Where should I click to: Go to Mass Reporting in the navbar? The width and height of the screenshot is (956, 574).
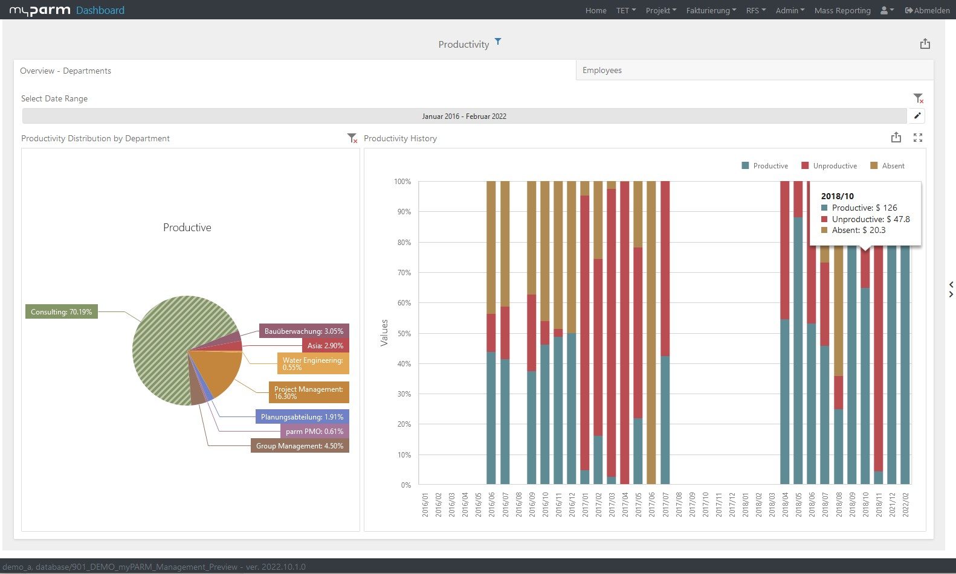coord(842,10)
